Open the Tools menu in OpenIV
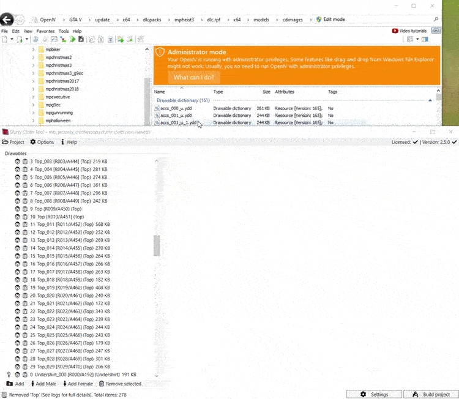 64,31
